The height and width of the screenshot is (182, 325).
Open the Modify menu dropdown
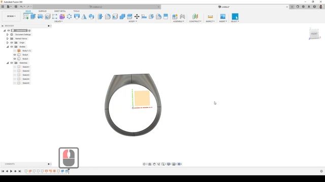(133, 21)
